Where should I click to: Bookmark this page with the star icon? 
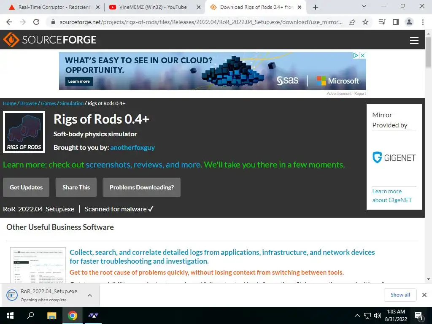365,22
